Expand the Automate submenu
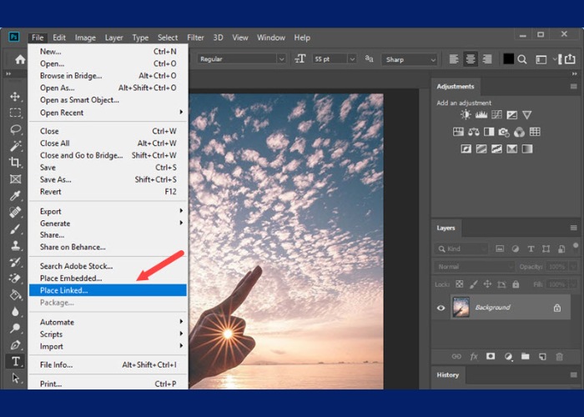Viewport: 584px width, 417px height. (108, 322)
